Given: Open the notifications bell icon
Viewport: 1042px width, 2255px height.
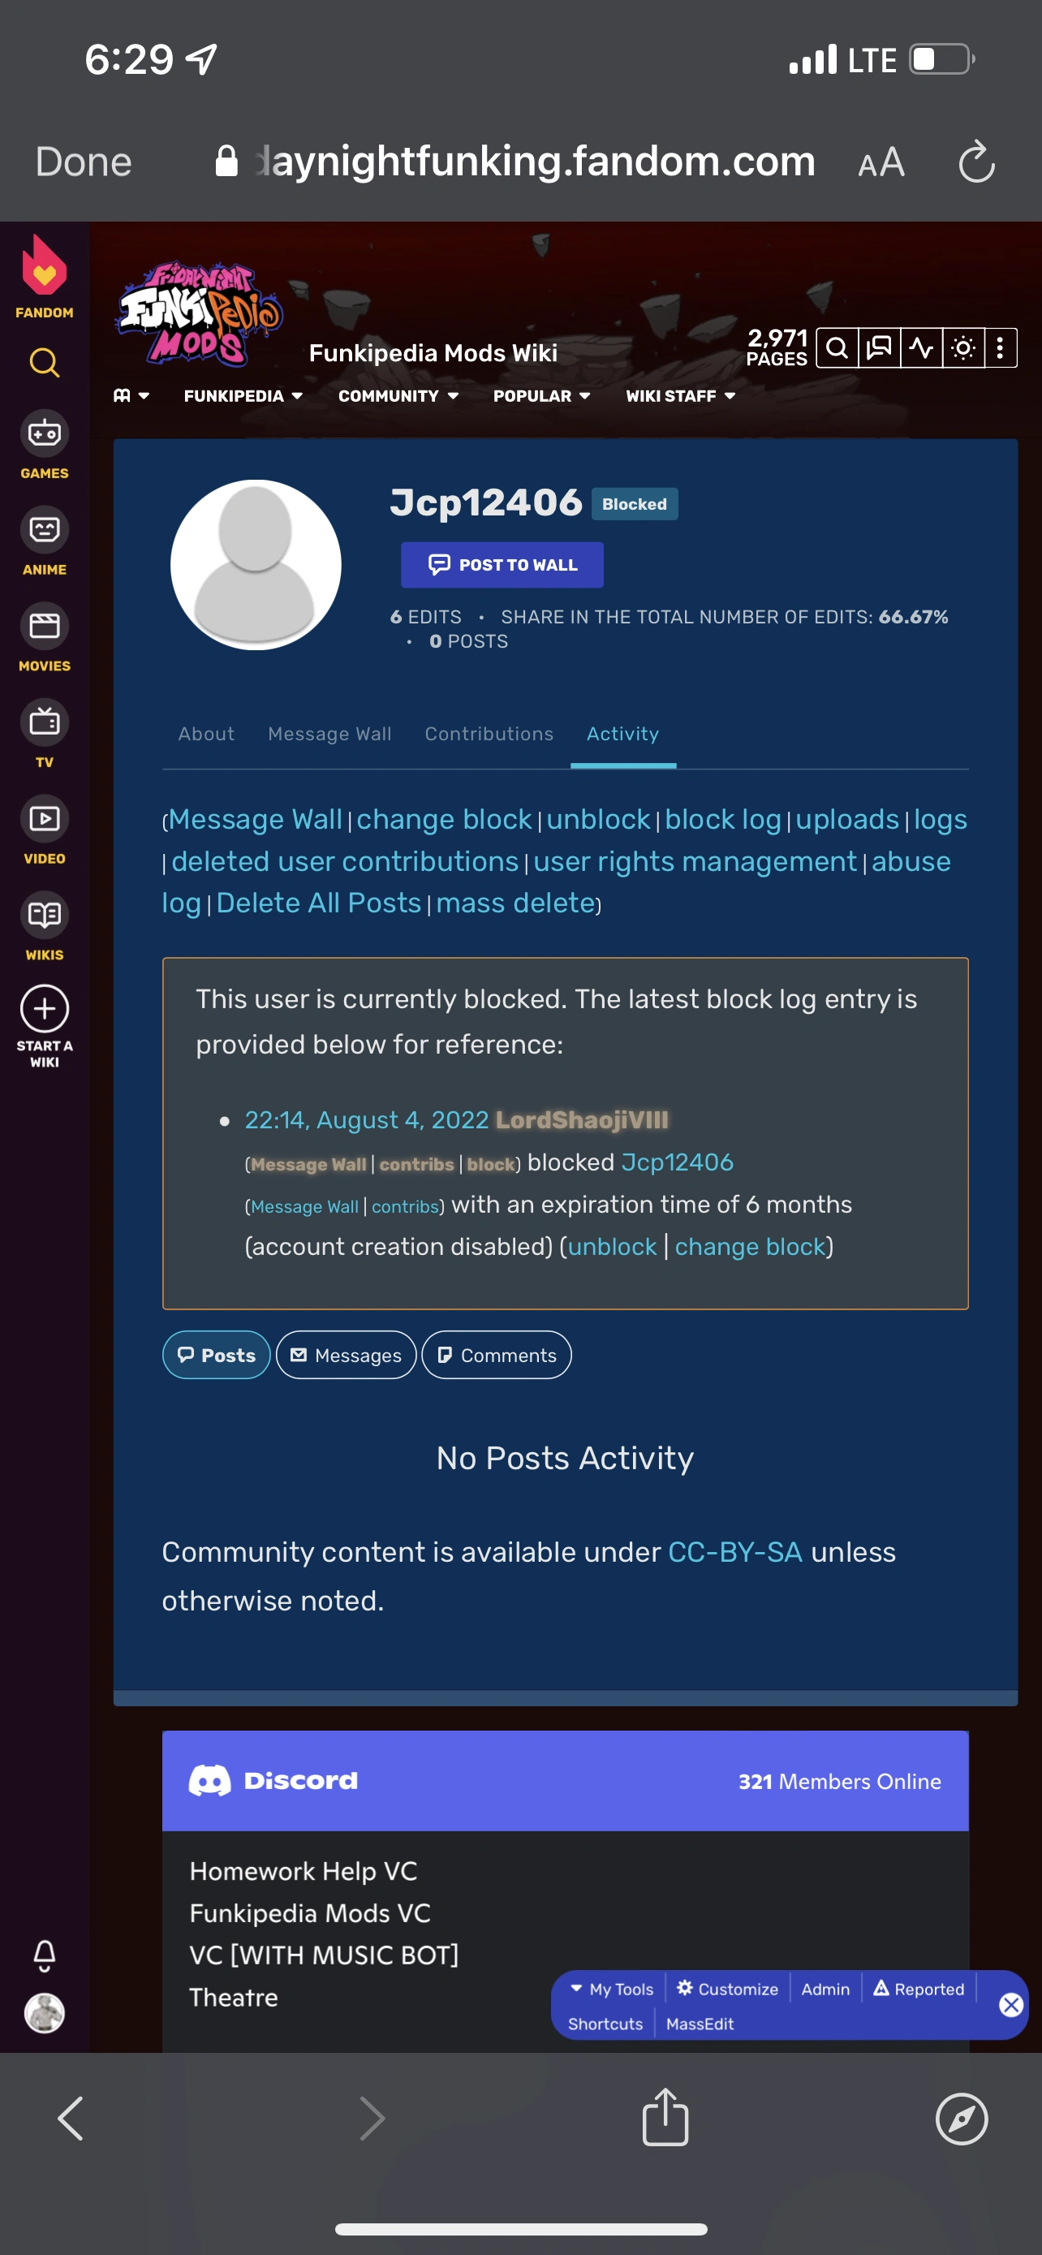Looking at the screenshot, I should [45, 1955].
